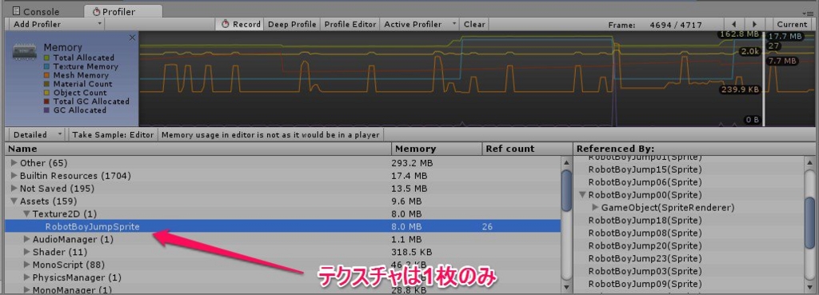This screenshot has height=295, width=819.
Task: Expand Shader (11) group
Action: 26,252
